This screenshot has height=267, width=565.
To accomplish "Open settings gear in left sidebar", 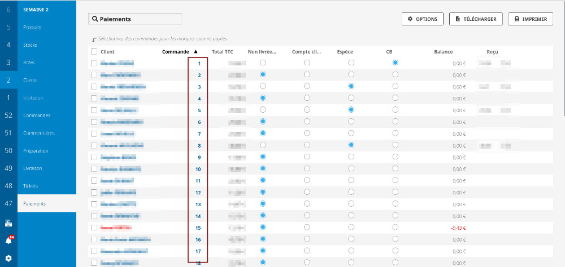I will (x=8, y=259).
